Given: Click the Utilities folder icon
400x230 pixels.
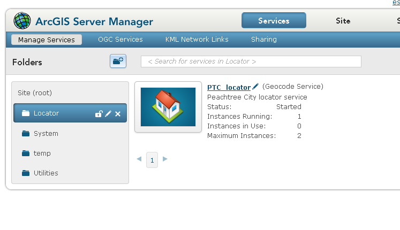Looking at the screenshot, I should (x=26, y=173).
